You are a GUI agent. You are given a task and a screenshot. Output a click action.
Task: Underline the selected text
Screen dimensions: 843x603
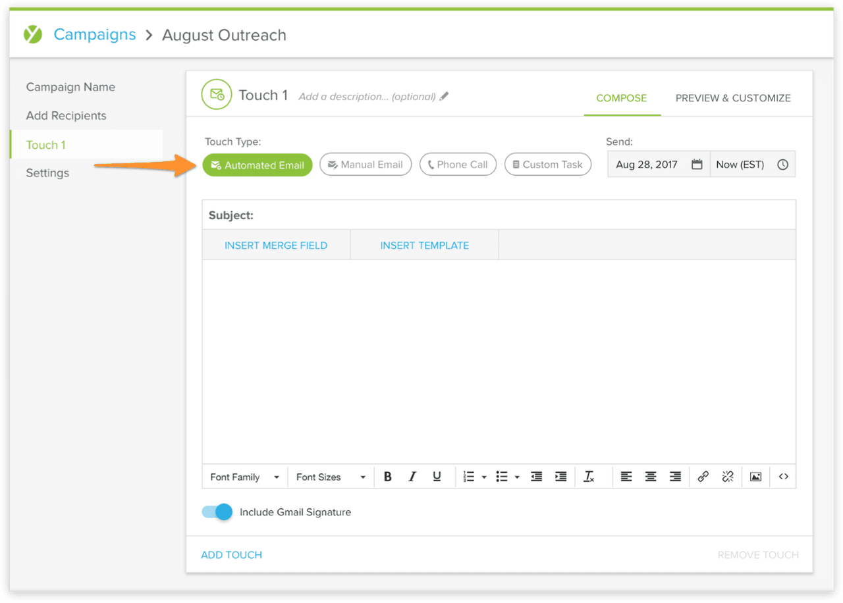coord(437,476)
